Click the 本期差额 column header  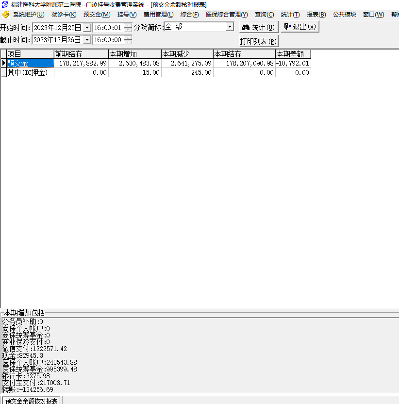coord(293,54)
